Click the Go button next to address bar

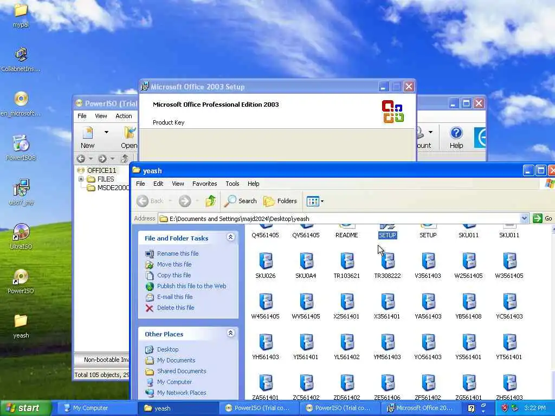point(543,218)
